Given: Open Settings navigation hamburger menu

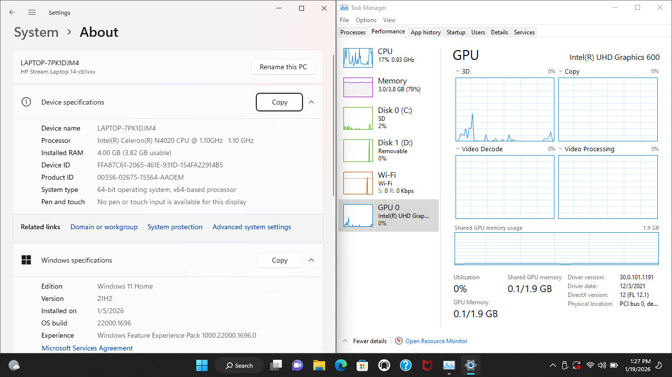Looking at the screenshot, I should [x=32, y=12].
